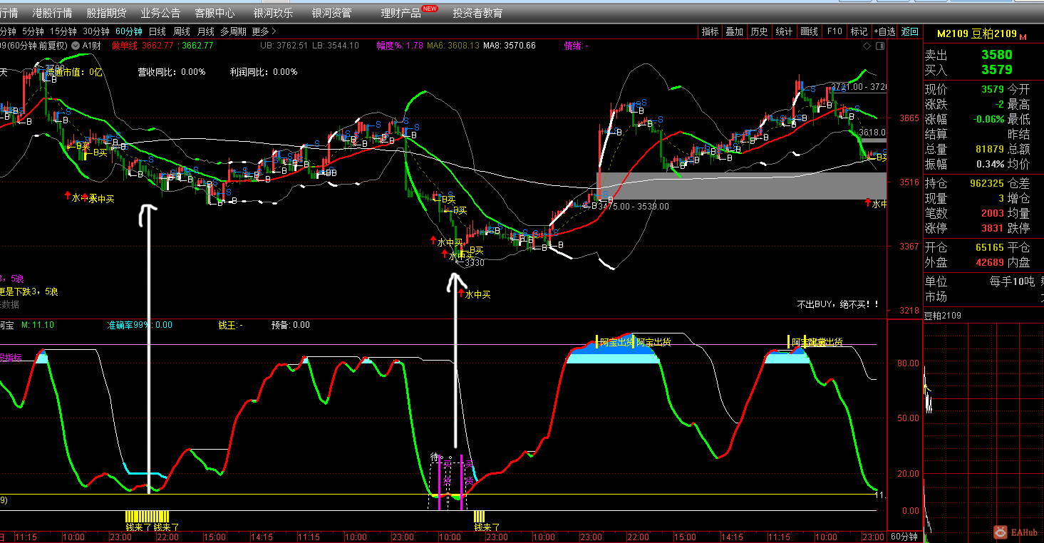Click the 3475.00 - 3539.00 price range label
Screen dimensions: 1044x543
(x=634, y=206)
